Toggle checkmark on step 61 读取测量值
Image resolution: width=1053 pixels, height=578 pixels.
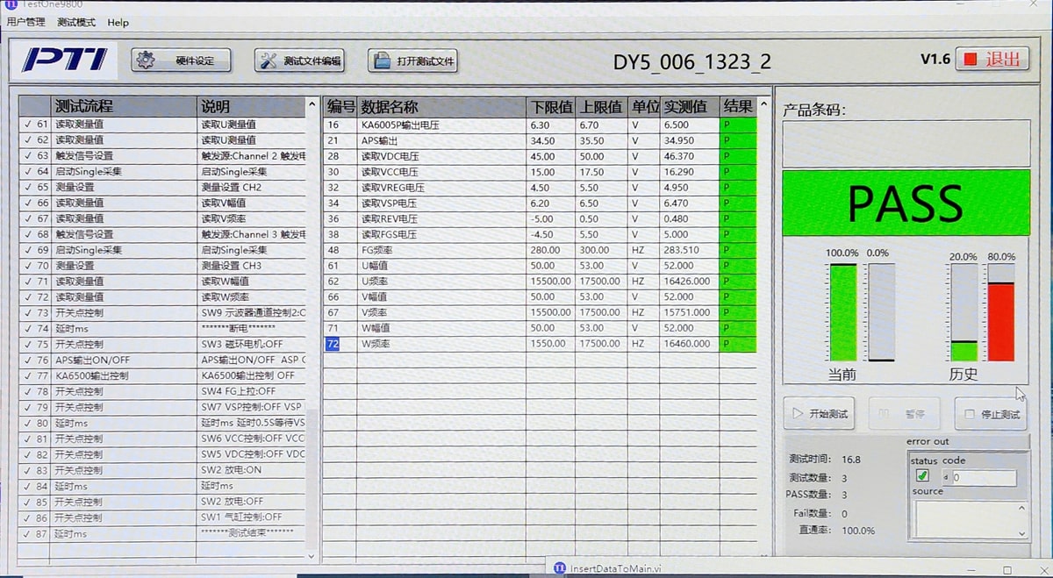(x=27, y=125)
